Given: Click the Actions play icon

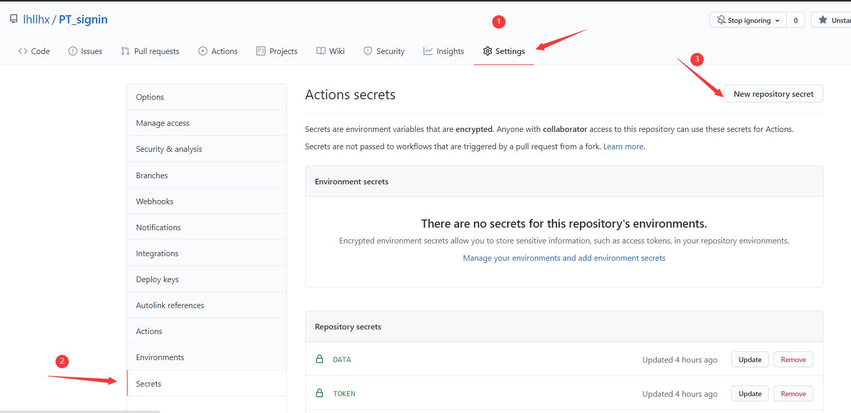Looking at the screenshot, I should (x=203, y=51).
